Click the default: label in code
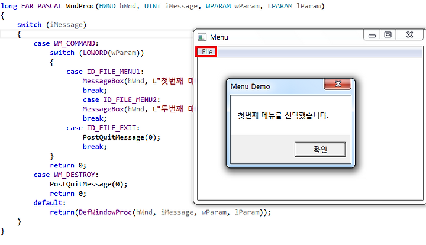The height and width of the screenshot is (245, 426). [50, 203]
